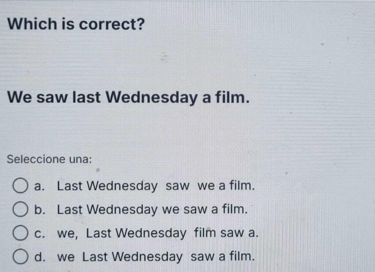Click the 'Seleccione una:' prompt text
The height and width of the screenshot is (272, 375).
(x=50, y=159)
